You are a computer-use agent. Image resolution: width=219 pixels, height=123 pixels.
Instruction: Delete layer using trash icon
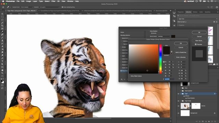tap(215, 122)
